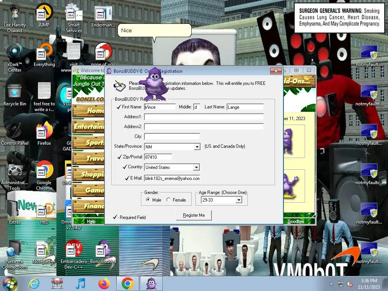Open Network Connections desktop icon
Image resolution: width=388 pixels, height=291 pixels.
15,255
